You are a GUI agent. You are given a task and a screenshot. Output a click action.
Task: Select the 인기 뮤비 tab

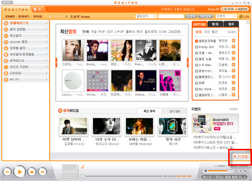[175, 111]
